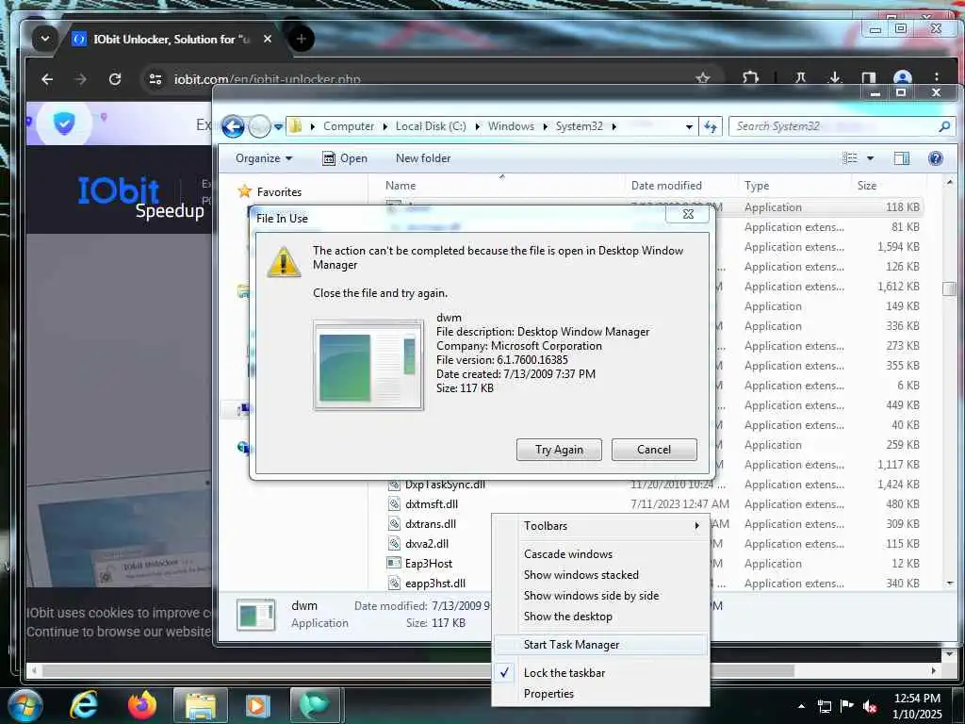Select Favorites in navigation pane
This screenshot has width=965, height=724.
[x=279, y=192]
